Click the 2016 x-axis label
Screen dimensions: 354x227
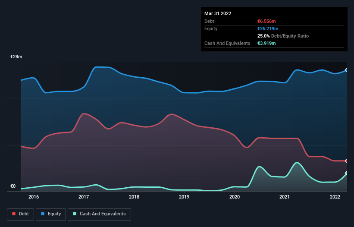click(x=34, y=197)
